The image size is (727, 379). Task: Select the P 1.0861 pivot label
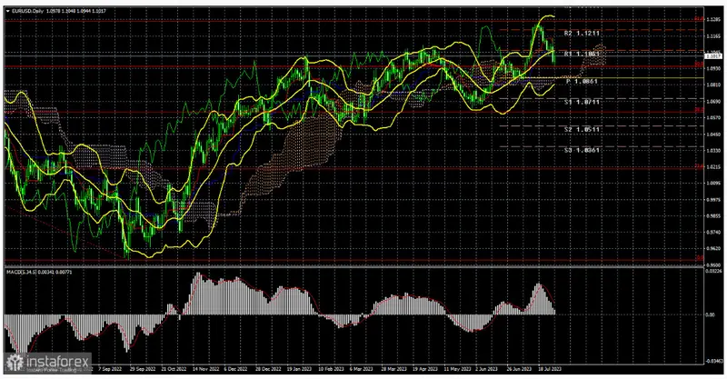click(582, 81)
